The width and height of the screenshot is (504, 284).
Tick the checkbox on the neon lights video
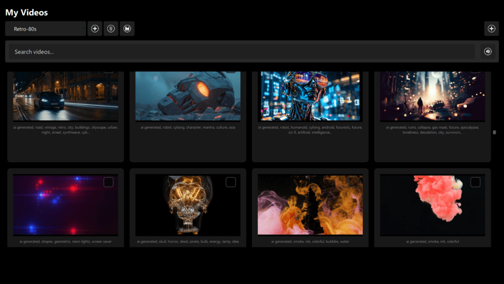pyautogui.click(x=108, y=182)
